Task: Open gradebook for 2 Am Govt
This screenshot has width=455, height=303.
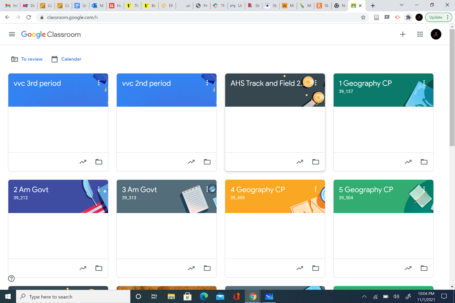Action: pos(83,268)
